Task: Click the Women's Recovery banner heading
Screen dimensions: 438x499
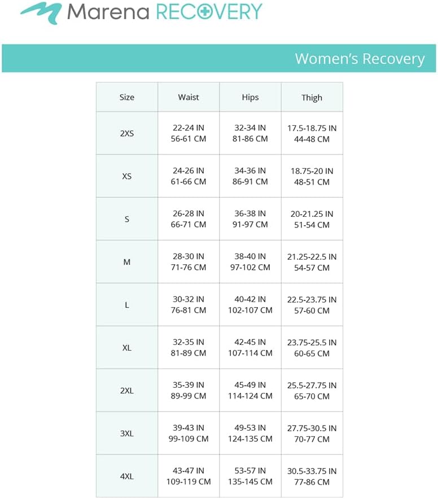Action: pos(360,59)
